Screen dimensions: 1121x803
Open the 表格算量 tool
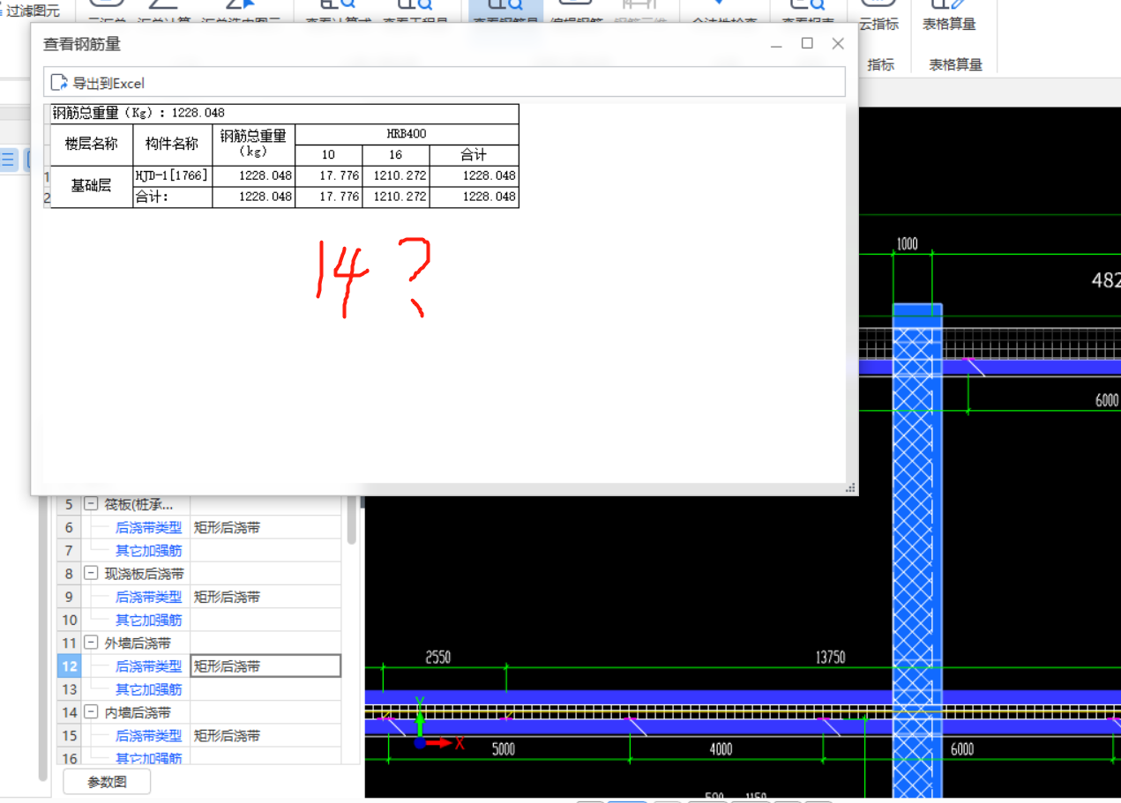point(949,18)
